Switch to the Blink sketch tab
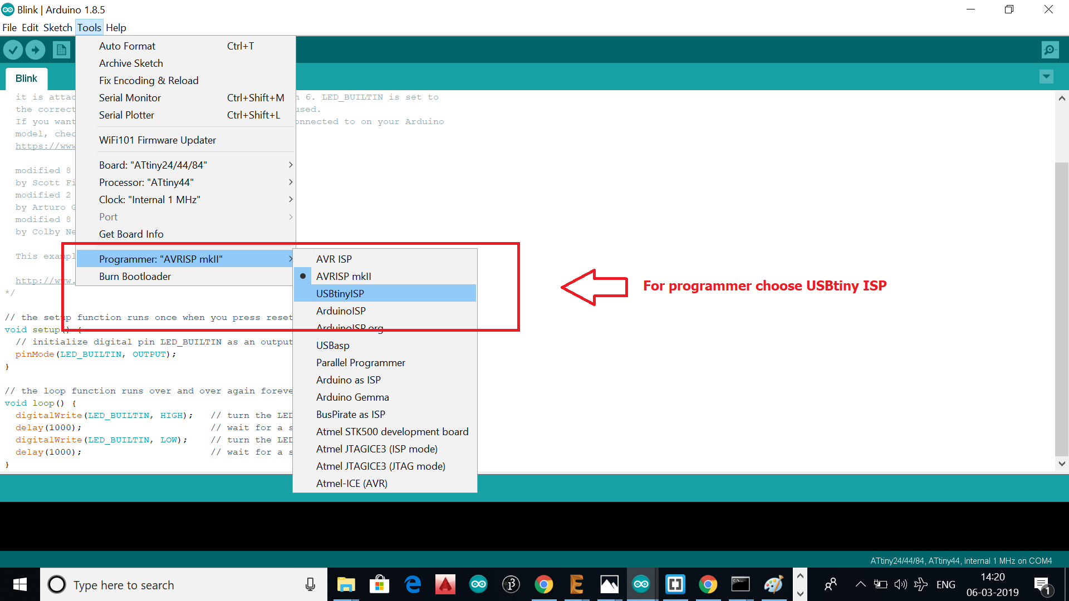 click(26, 78)
